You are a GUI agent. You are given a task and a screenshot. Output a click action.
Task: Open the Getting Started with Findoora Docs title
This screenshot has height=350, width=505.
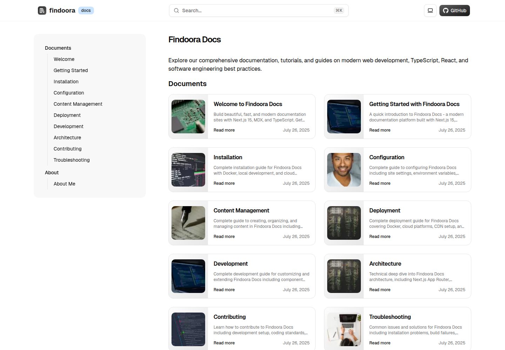click(414, 104)
